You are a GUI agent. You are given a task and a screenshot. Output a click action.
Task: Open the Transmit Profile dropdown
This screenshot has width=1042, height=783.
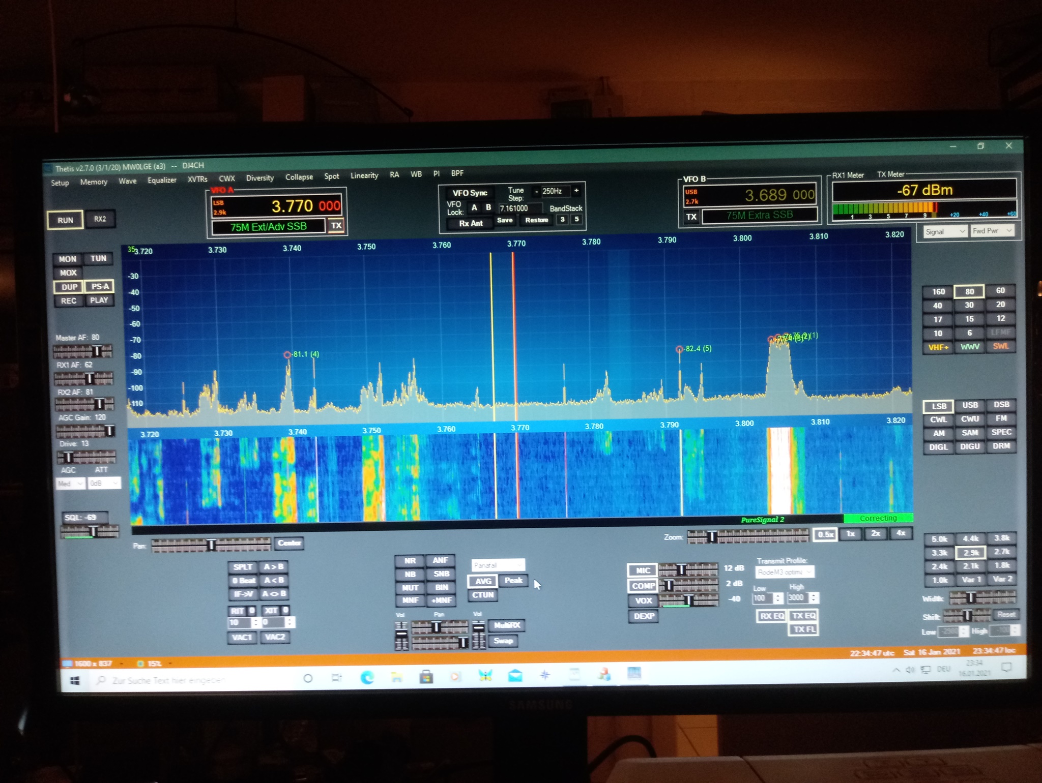click(x=784, y=572)
